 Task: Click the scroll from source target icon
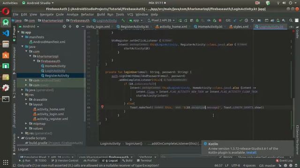click(x=64, y=27)
